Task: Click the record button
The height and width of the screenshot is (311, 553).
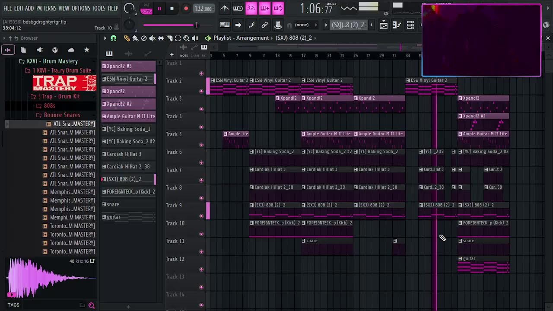Action: click(186, 9)
